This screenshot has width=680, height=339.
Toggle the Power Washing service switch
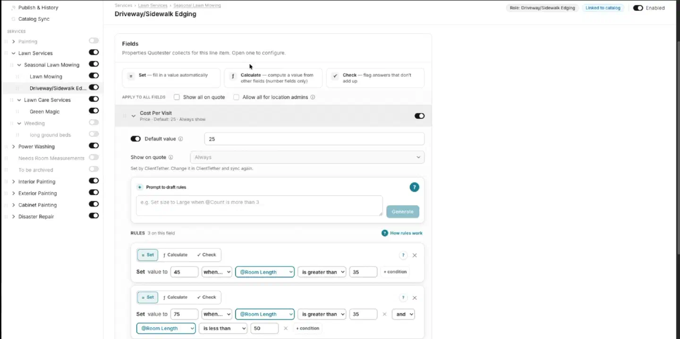pos(93,146)
